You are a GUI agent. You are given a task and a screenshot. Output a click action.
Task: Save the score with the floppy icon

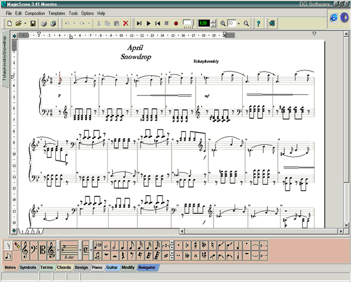coord(33,23)
